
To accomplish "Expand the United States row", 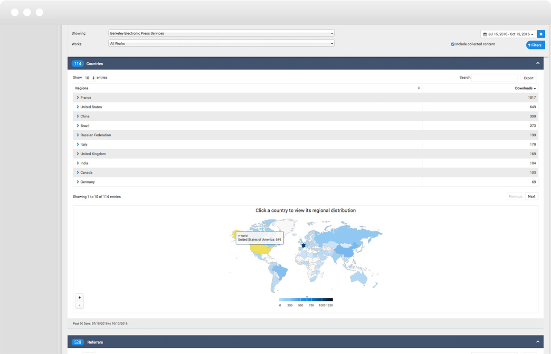I will (78, 107).
